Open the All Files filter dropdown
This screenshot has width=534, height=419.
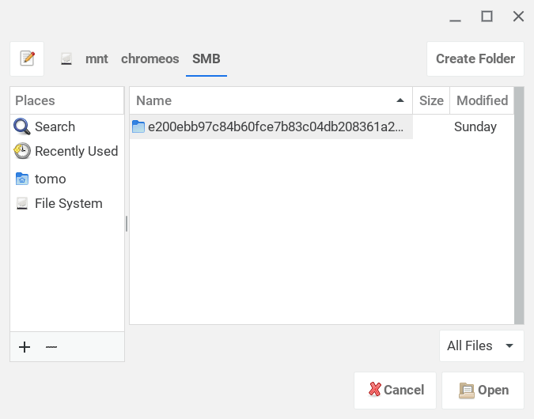coord(482,345)
